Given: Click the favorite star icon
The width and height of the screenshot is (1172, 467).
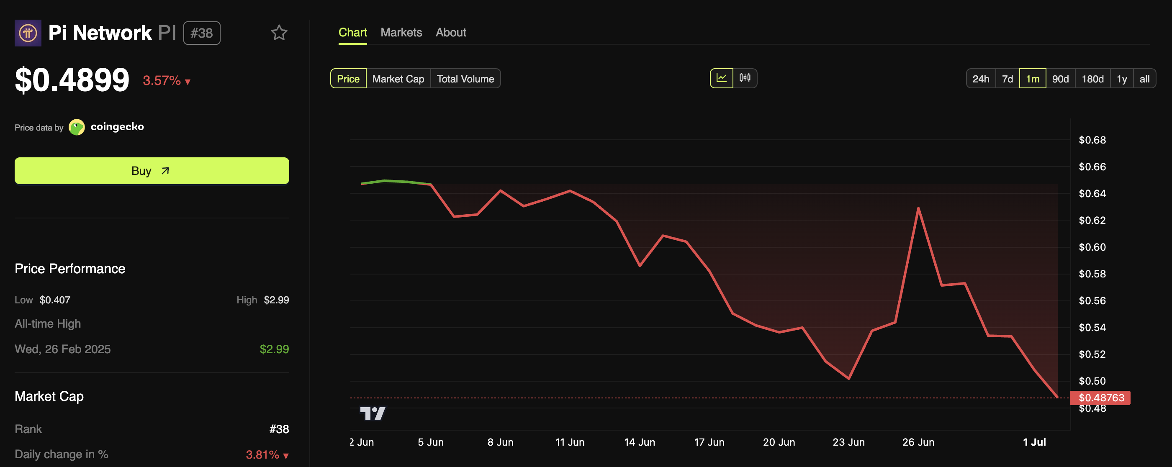Looking at the screenshot, I should pos(279,33).
